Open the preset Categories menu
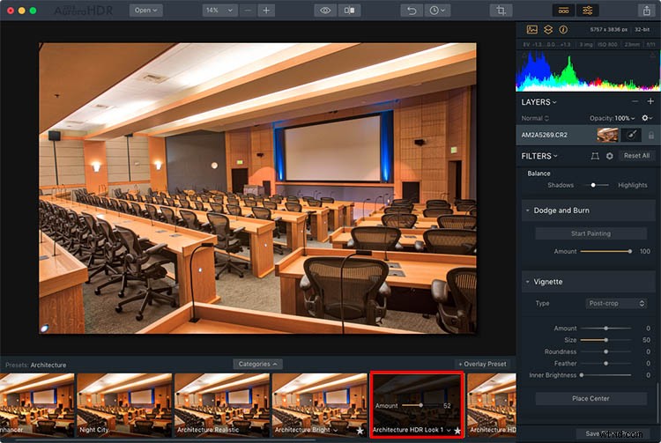The image size is (661, 443). [257, 364]
